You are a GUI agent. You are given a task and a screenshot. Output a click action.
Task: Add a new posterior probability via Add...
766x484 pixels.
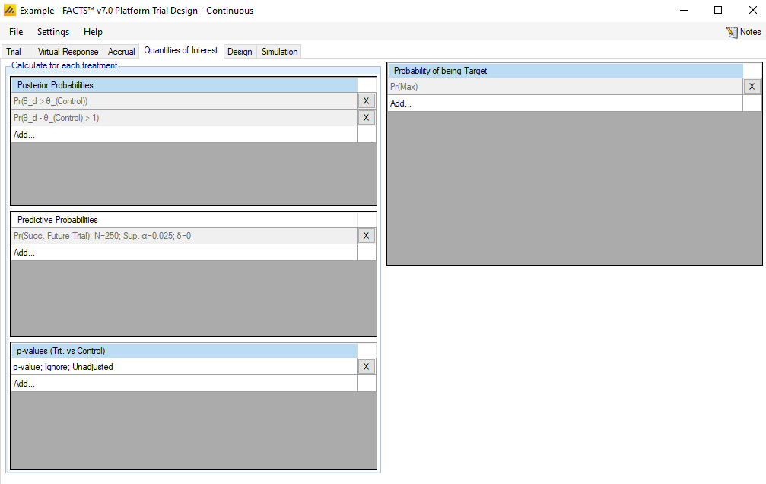(x=24, y=135)
